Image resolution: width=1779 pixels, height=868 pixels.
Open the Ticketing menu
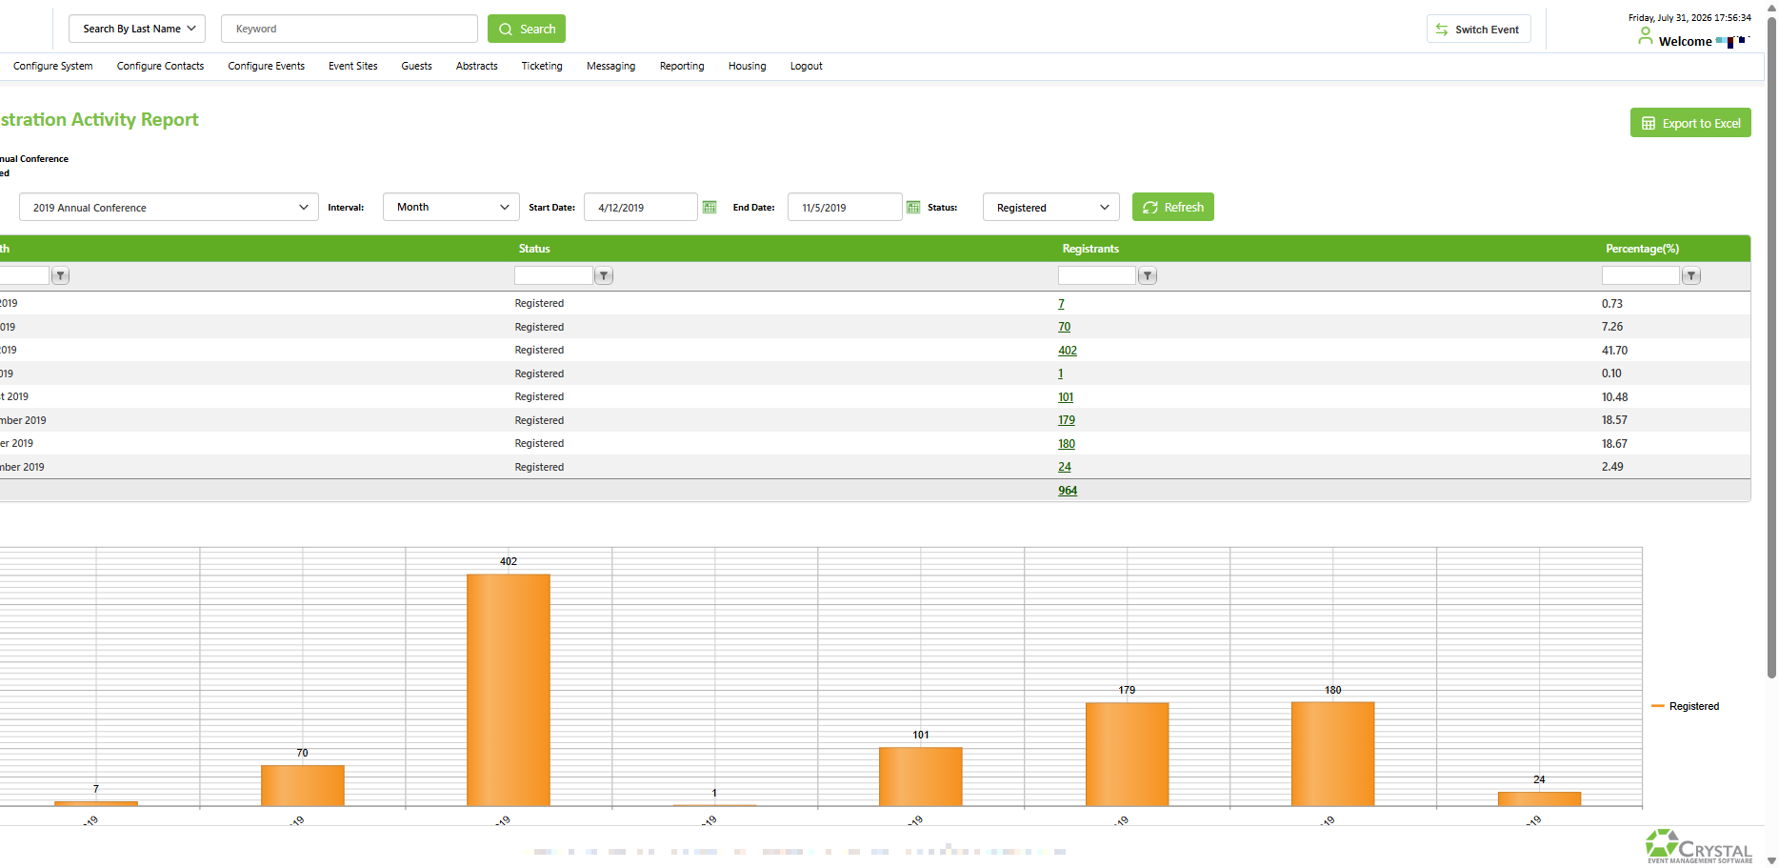click(x=542, y=67)
